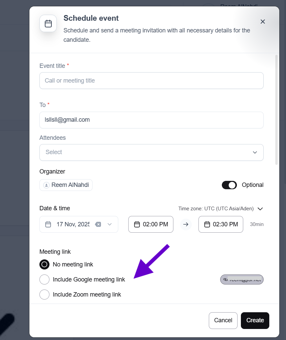Click the To email input field
Image resolution: width=286 pixels, height=340 pixels.
(151, 120)
